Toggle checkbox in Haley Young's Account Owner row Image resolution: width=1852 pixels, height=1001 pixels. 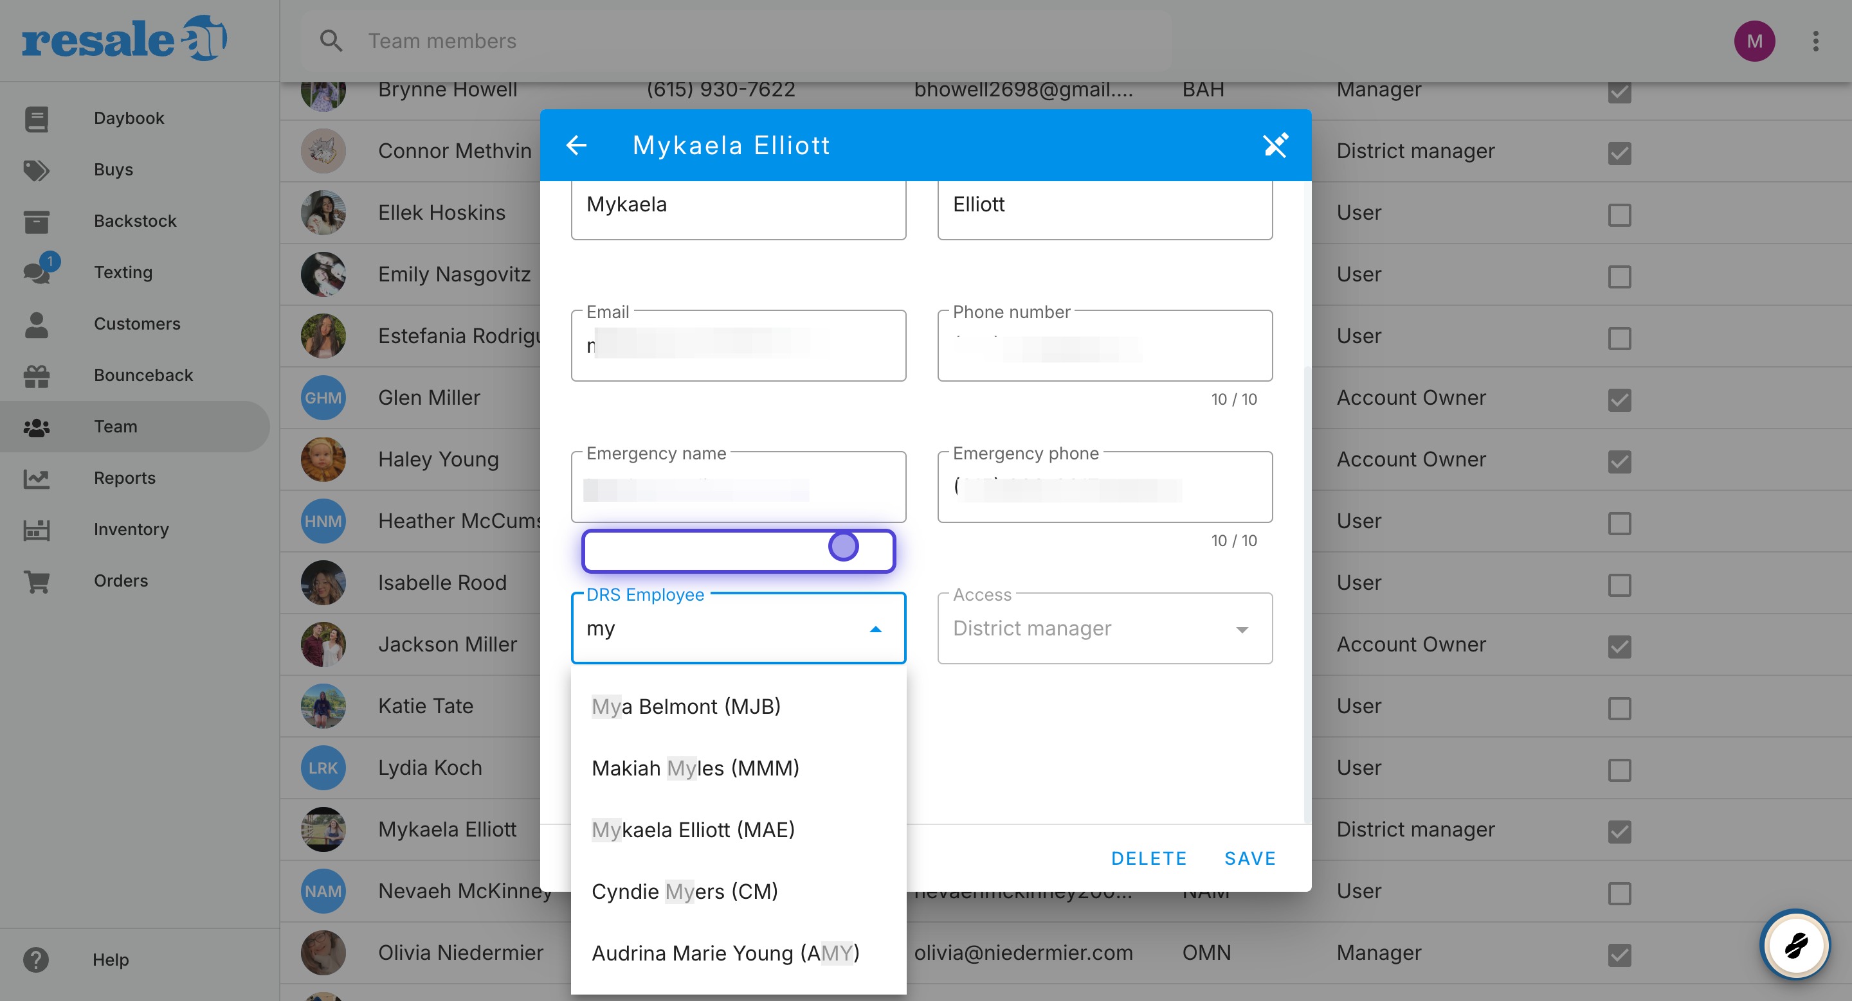1619,462
